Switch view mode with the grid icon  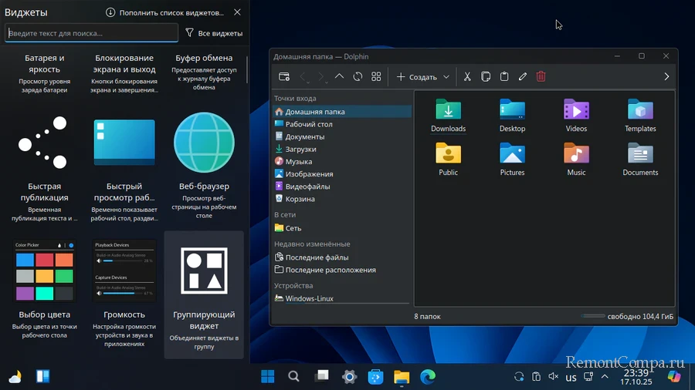[x=376, y=76]
